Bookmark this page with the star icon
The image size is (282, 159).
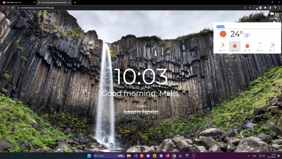coord(250,8)
